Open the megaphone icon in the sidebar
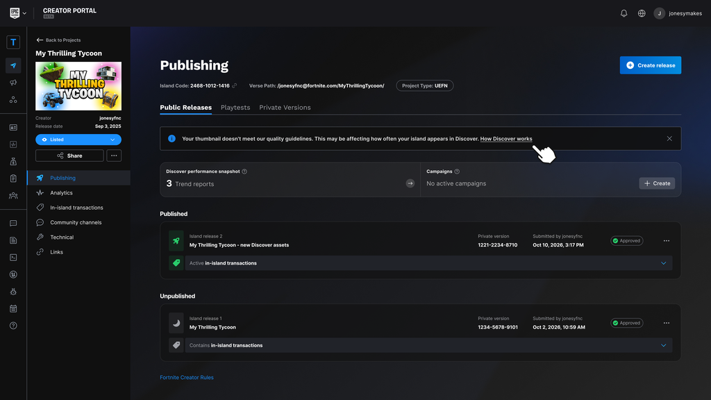711x400 pixels. (x=13, y=83)
